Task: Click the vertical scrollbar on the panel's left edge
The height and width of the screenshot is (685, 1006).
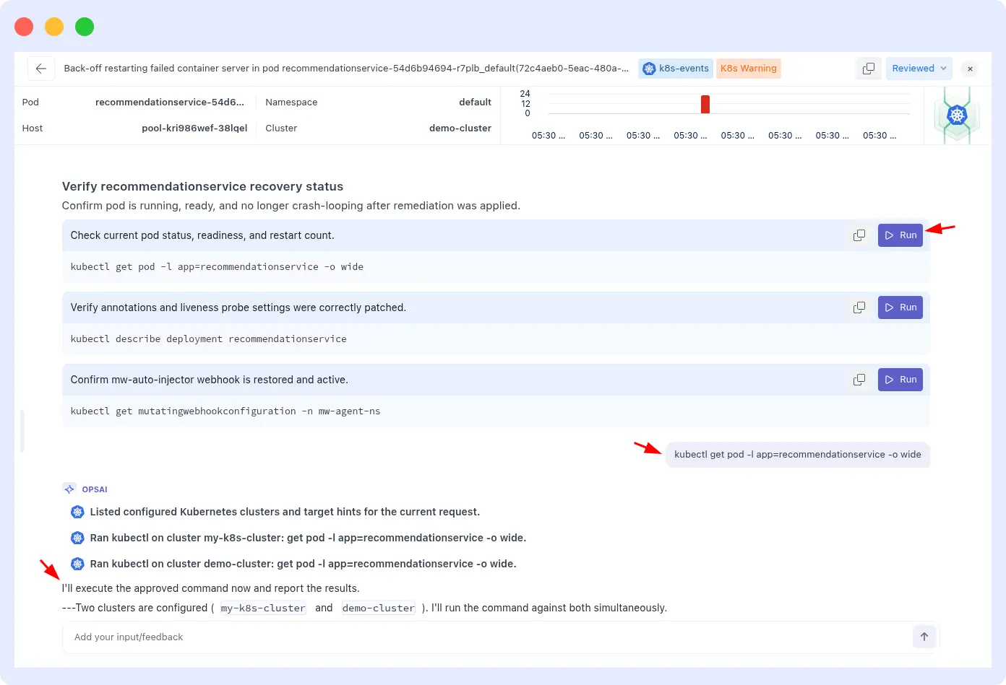Action: click(22, 431)
